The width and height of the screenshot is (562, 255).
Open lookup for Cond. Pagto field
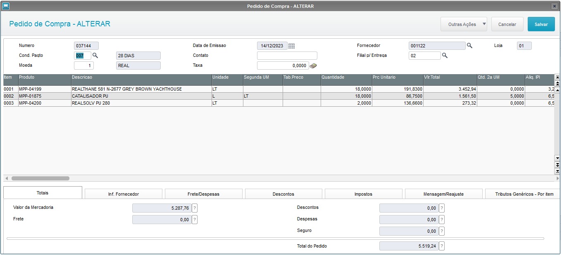pos(95,55)
